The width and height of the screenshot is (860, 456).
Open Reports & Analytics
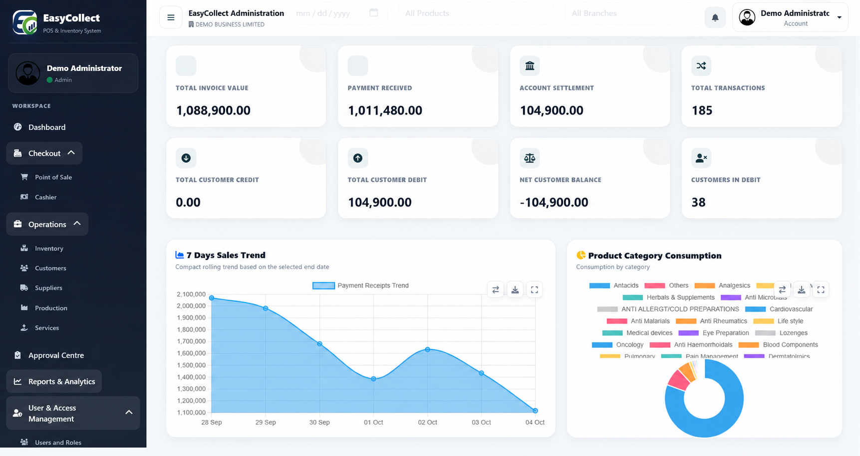click(54, 382)
